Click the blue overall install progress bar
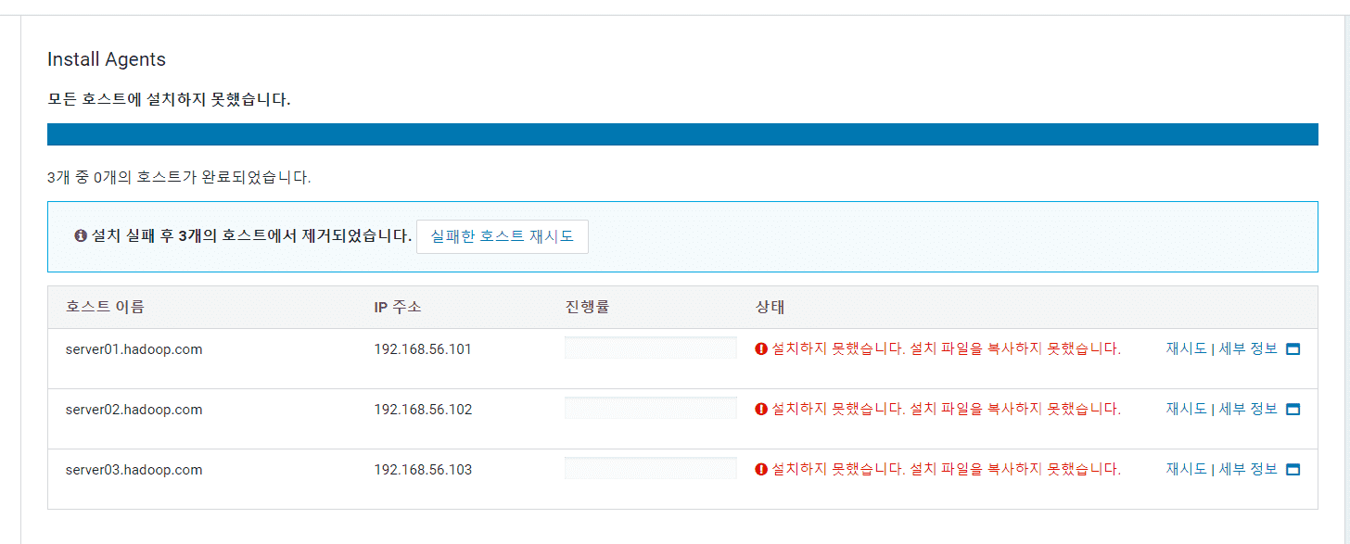The width and height of the screenshot is (1350, 544). [x=682, y=134]
